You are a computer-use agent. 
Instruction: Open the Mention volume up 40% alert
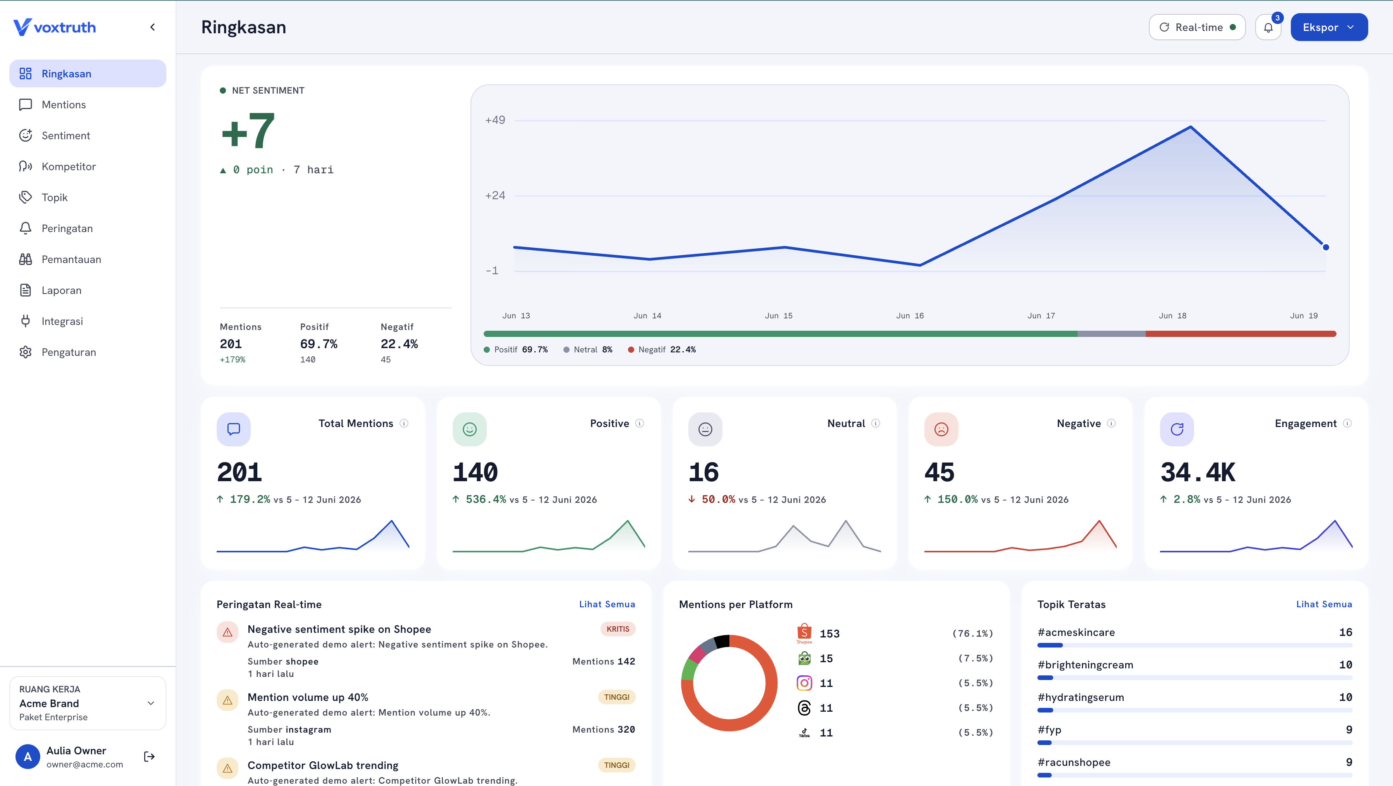point(426,719)
